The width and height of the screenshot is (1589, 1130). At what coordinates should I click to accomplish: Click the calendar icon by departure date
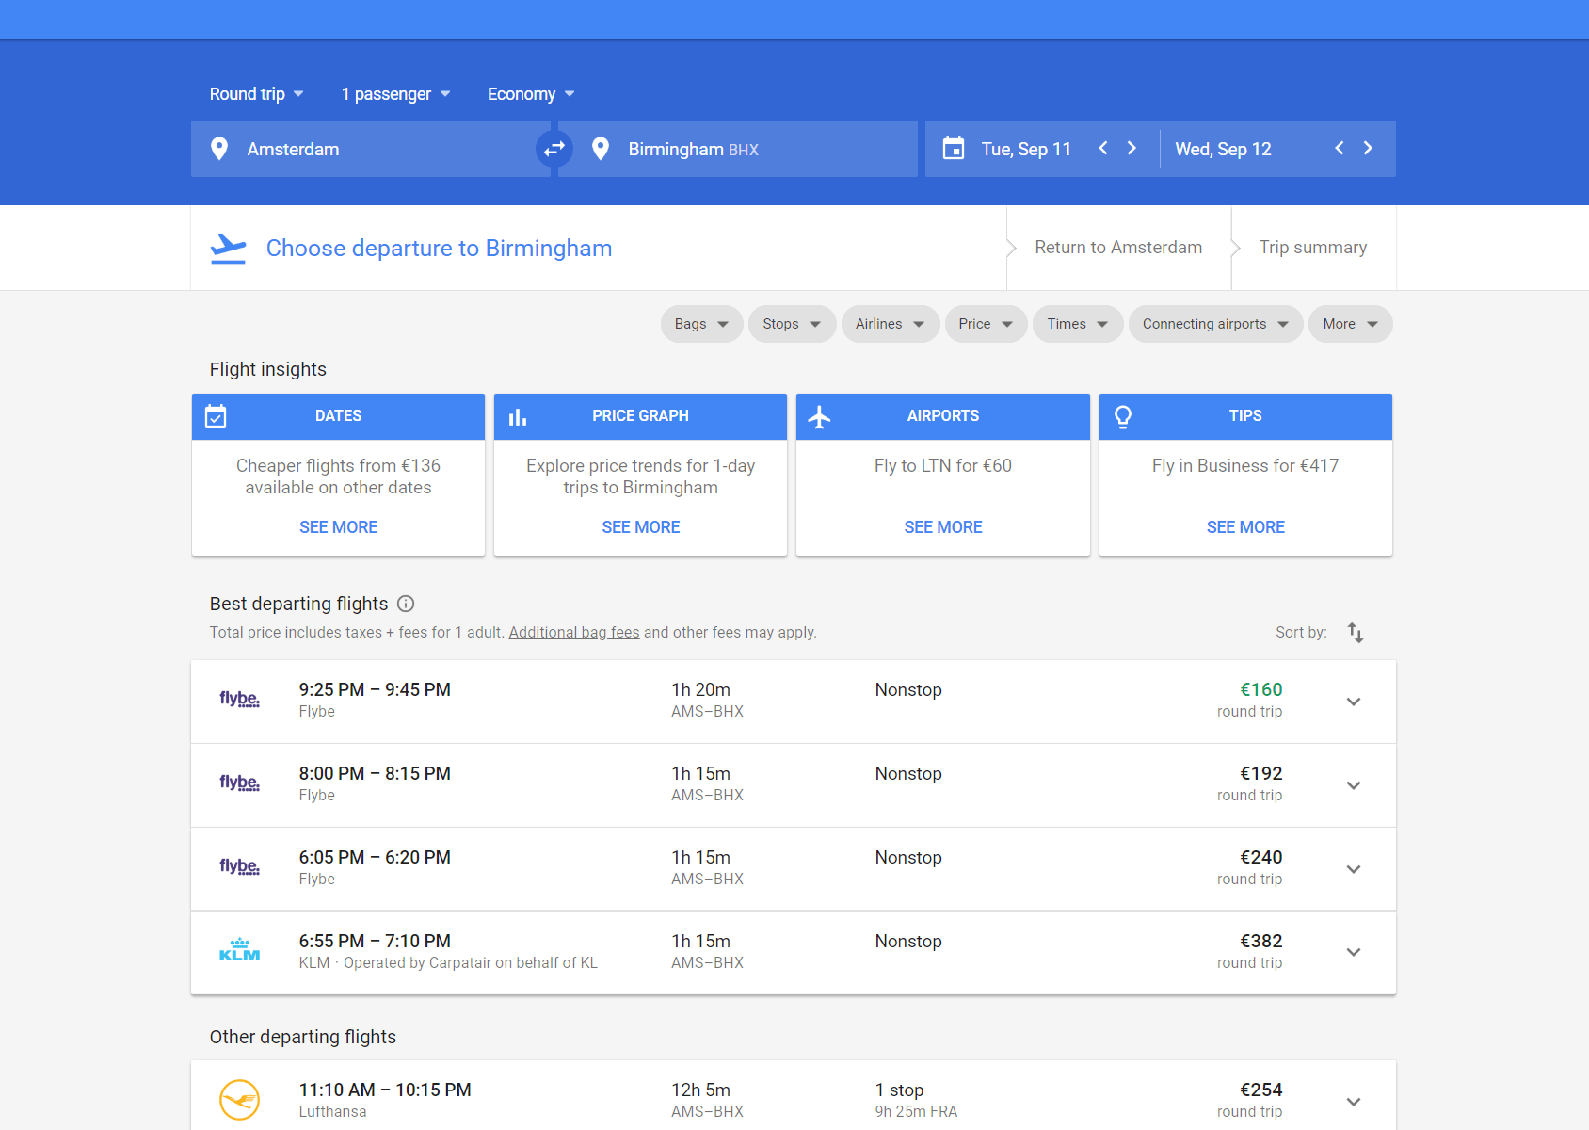954,149
